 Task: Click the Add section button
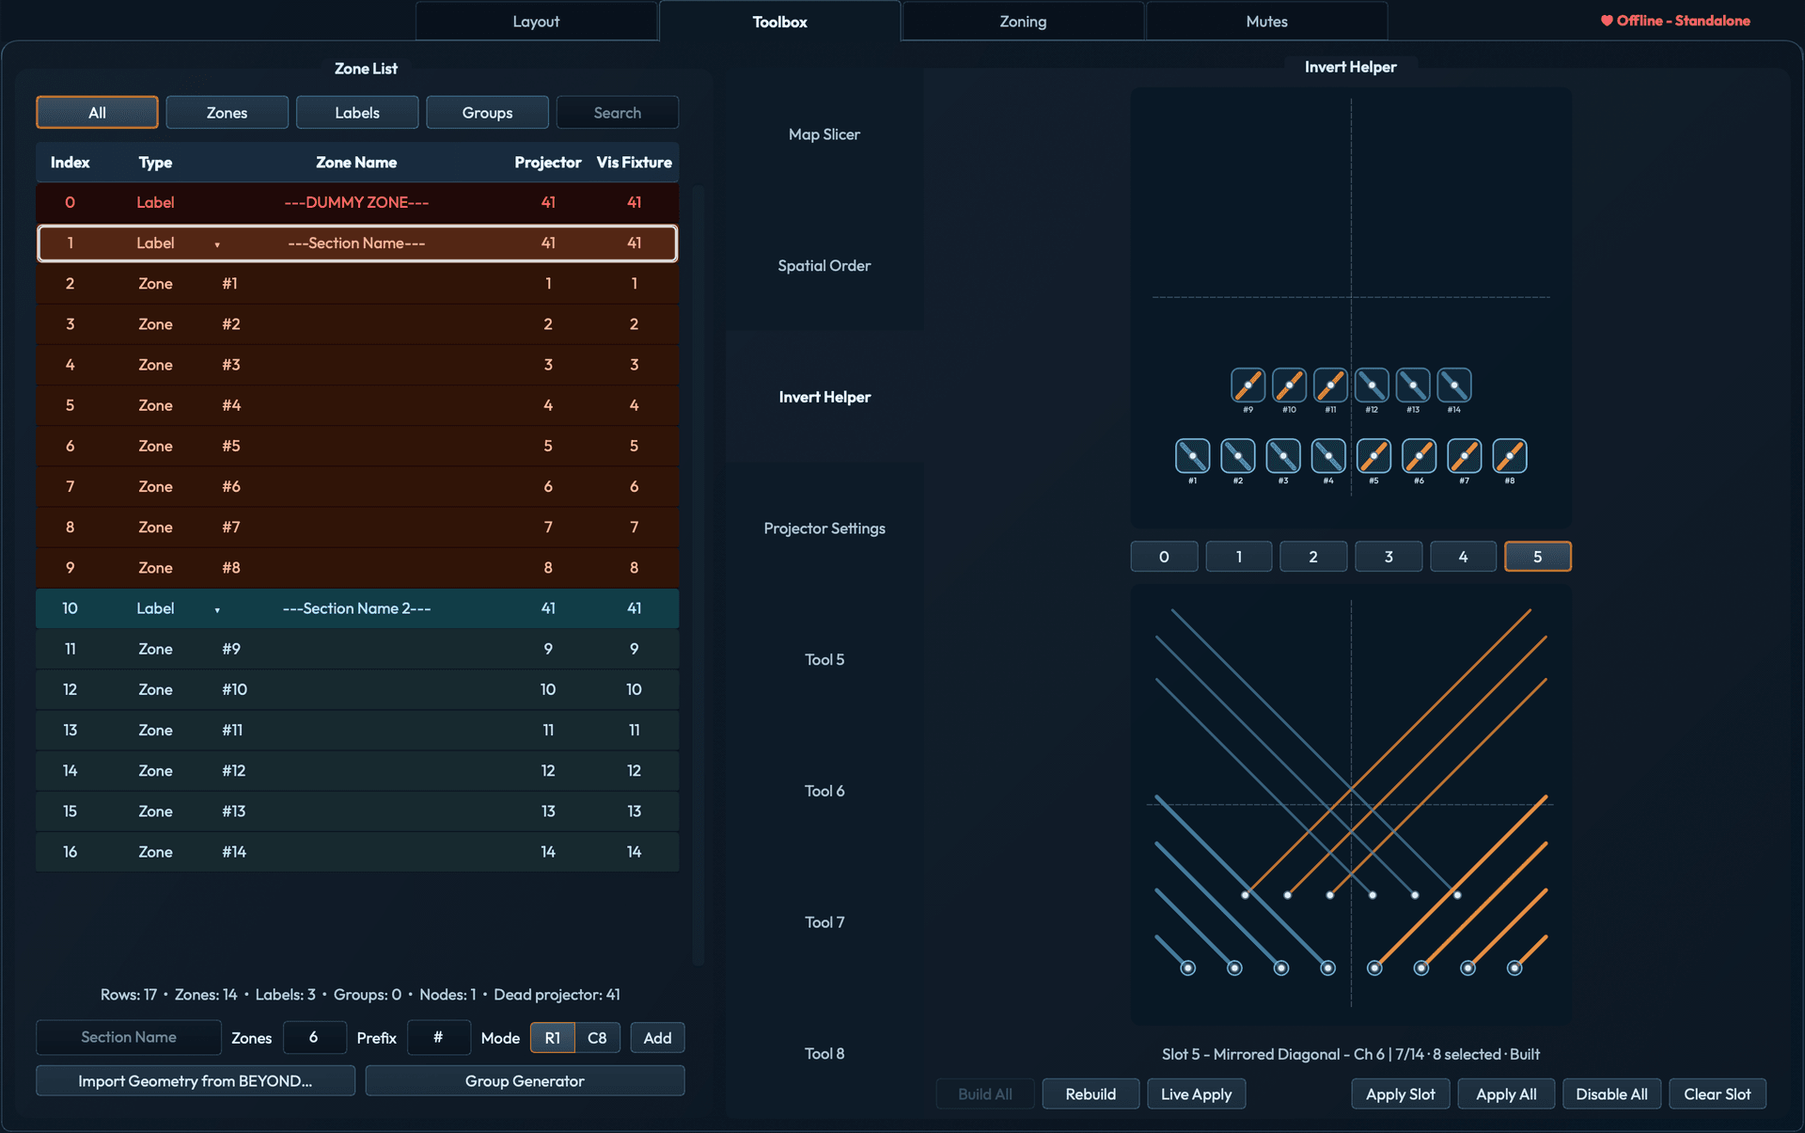pos(657,1038)
